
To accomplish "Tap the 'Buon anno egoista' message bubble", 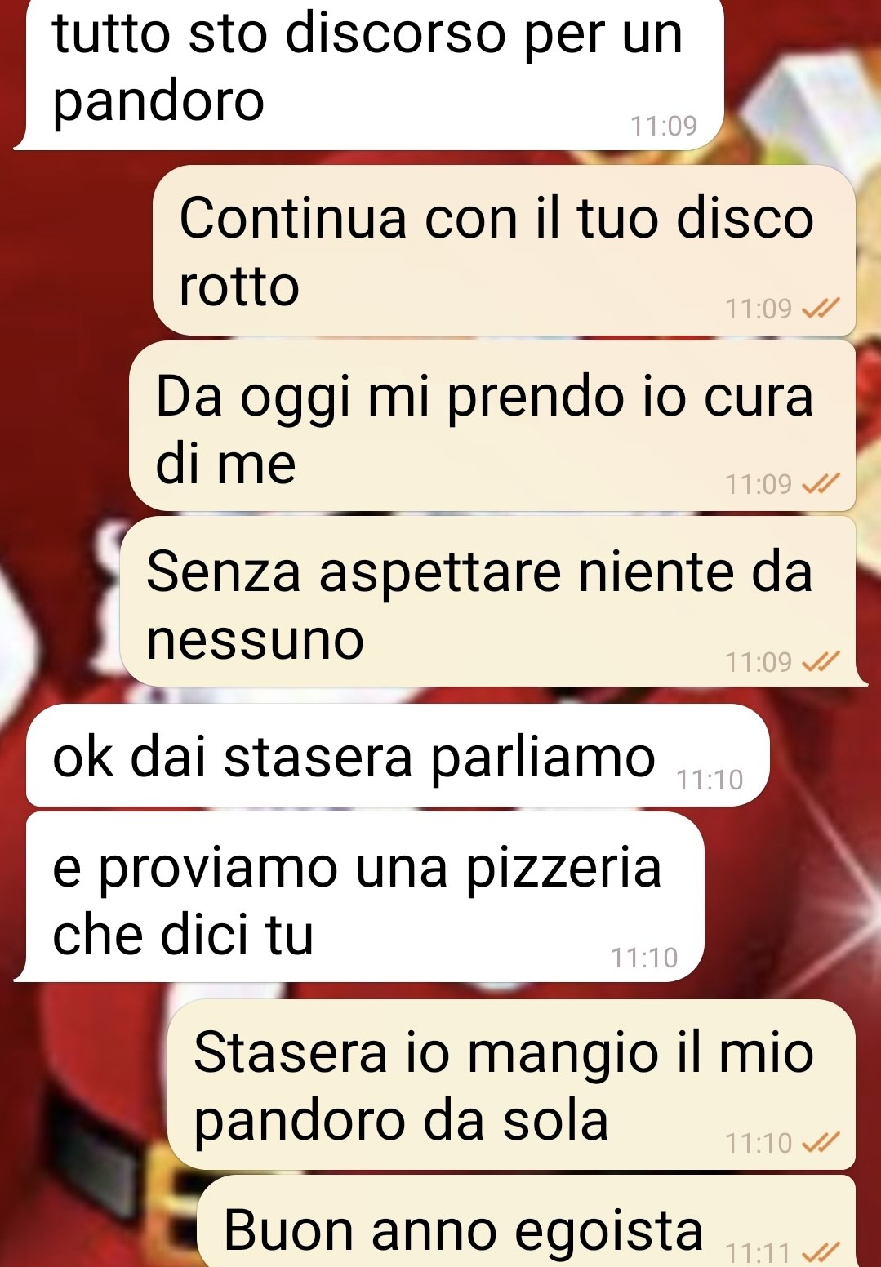I will coord(527,1222).
